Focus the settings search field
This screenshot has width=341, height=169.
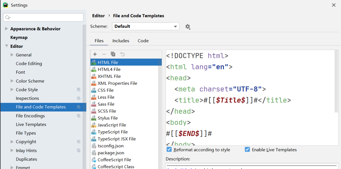43,17
